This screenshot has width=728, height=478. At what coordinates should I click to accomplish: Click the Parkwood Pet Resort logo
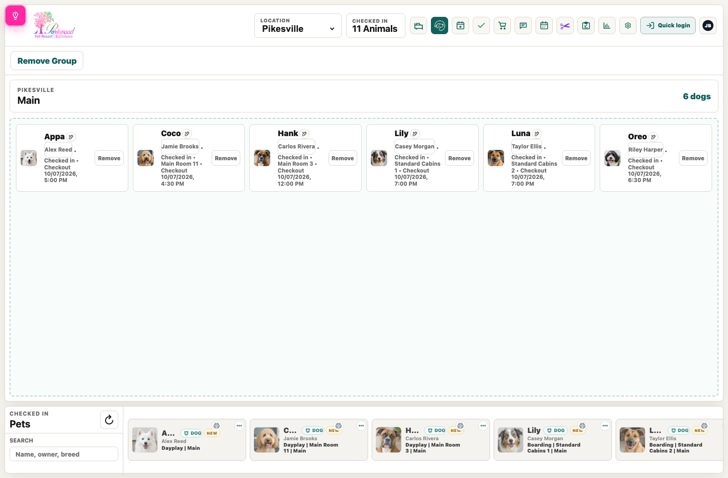[54, 25]
